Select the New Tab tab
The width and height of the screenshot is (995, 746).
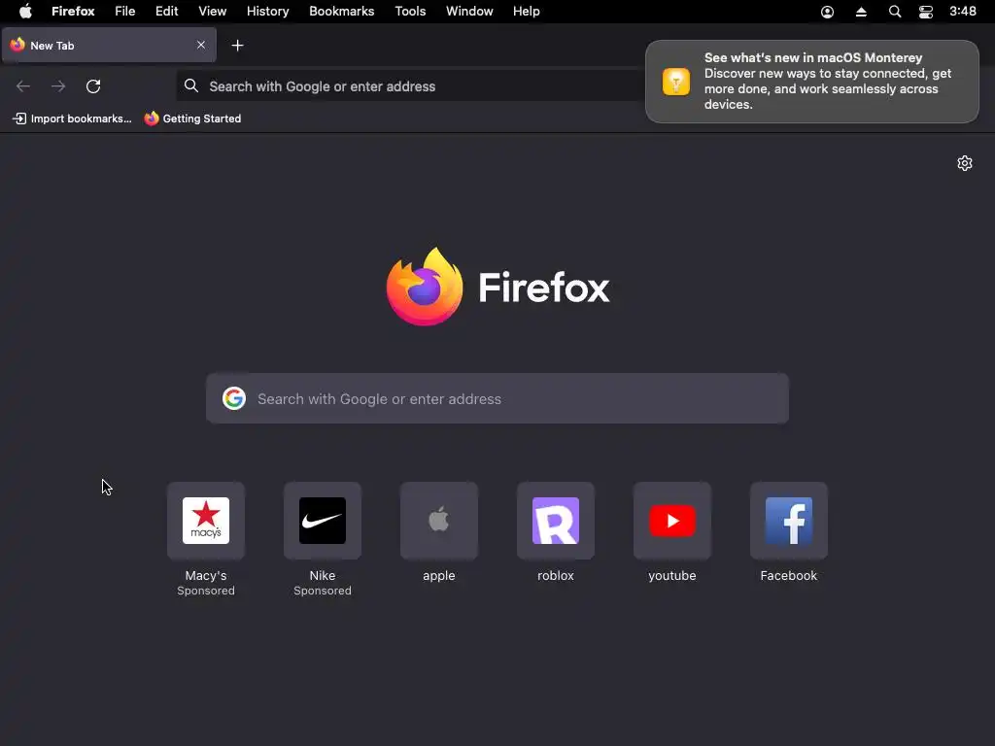tap(109, 45)
